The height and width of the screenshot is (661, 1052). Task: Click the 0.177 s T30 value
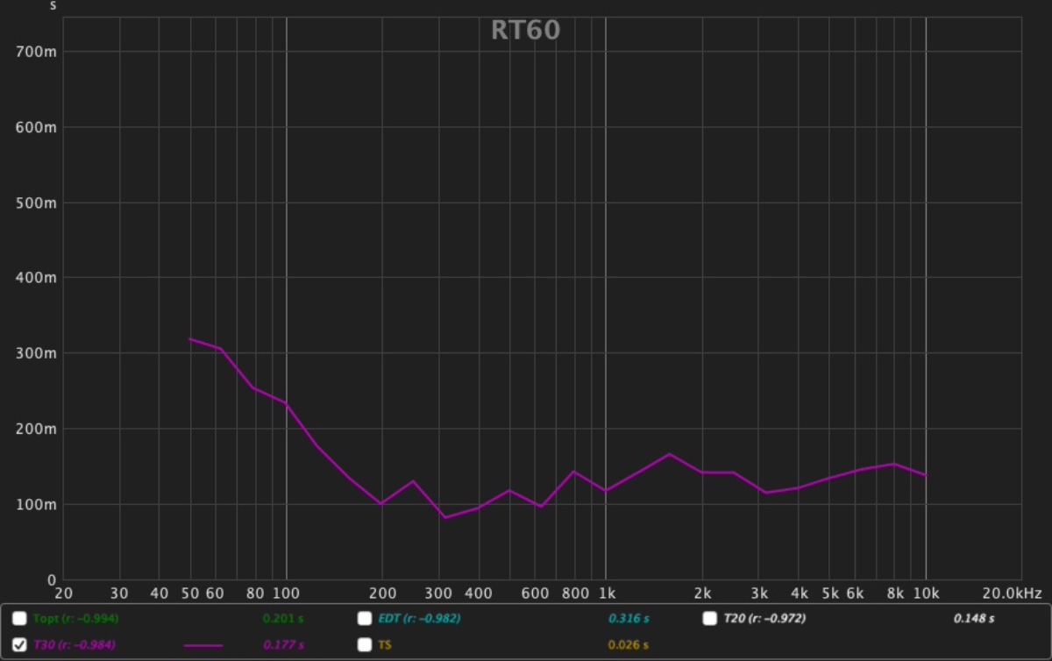tap(283, 646)
